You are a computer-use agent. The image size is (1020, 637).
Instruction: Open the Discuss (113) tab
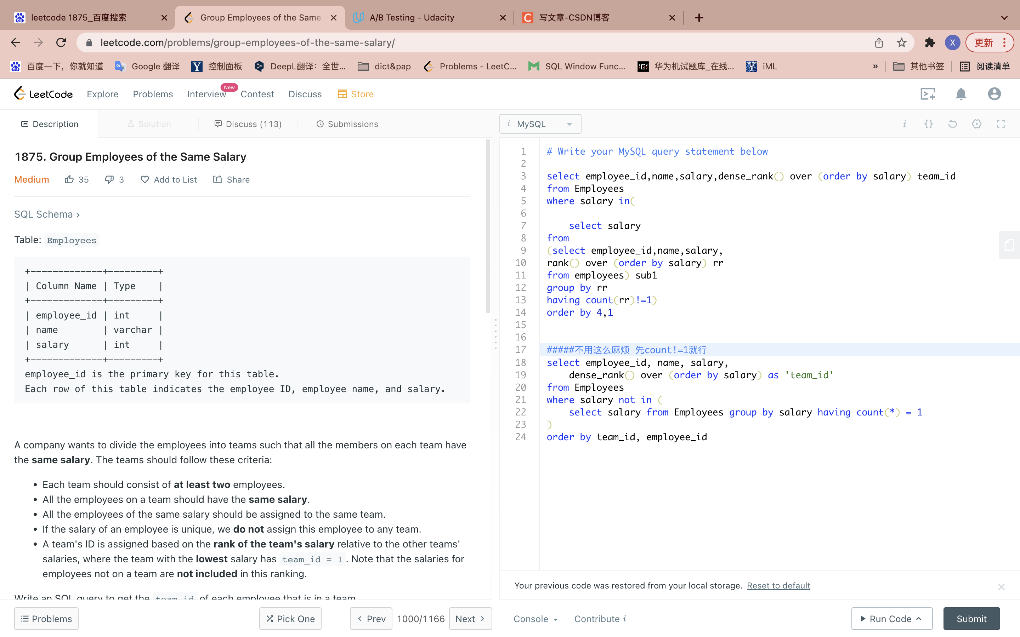[x=248, y=124]
